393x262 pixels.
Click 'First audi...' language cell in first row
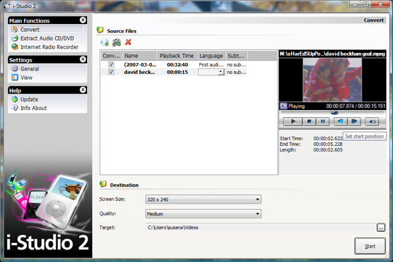click(211, 65)
